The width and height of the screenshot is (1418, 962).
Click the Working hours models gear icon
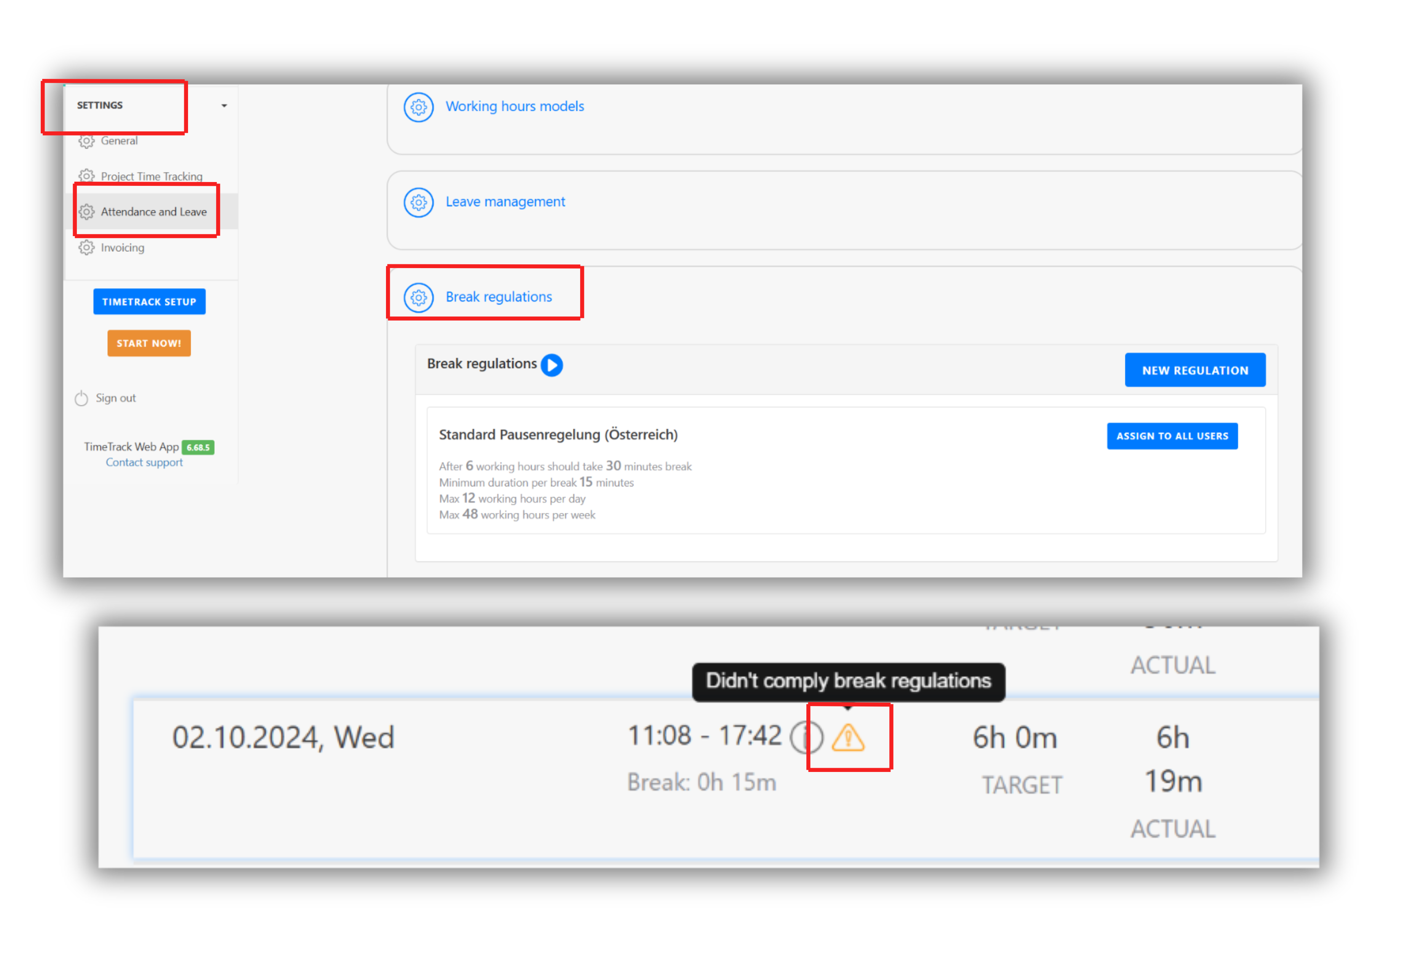419,107
